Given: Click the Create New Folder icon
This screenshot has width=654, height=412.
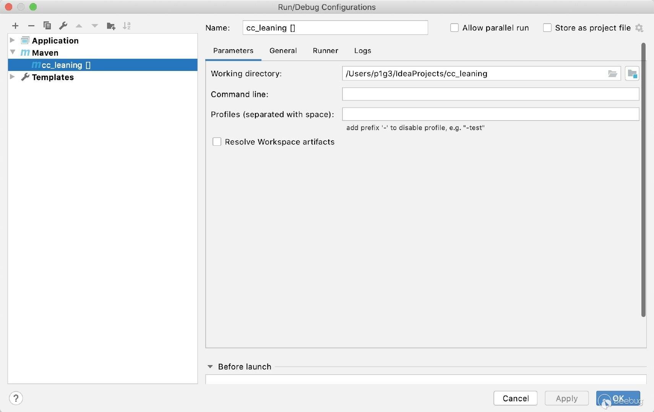Looking at the screenshot, I should click(111, 26).
